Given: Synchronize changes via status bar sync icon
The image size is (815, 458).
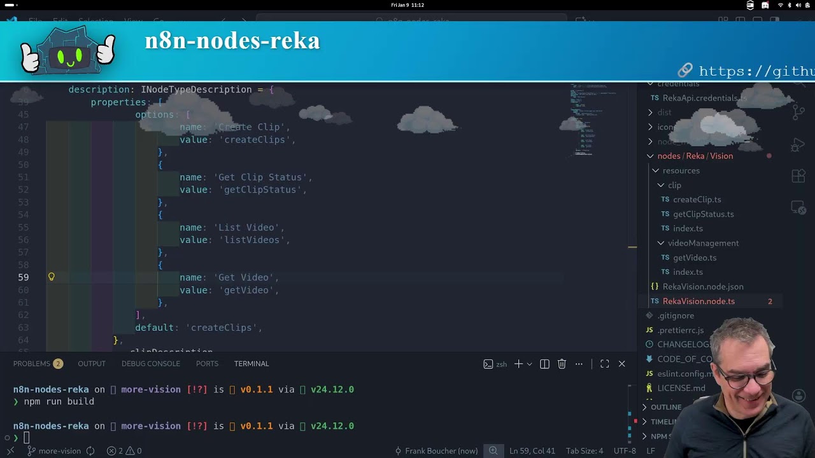Looking at the screenshot, I should pyautogui.click(x=90, y=451).
